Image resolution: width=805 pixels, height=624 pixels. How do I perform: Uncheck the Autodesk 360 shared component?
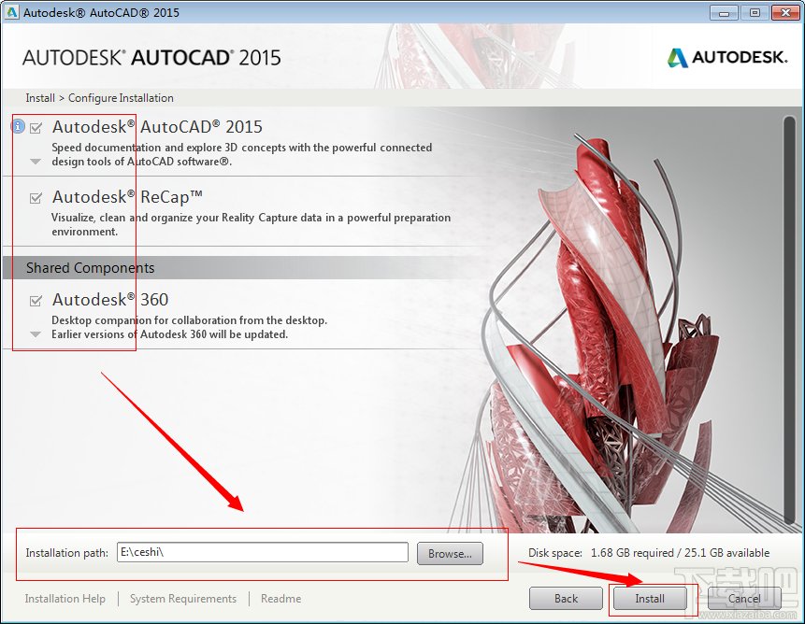(36, 300)
